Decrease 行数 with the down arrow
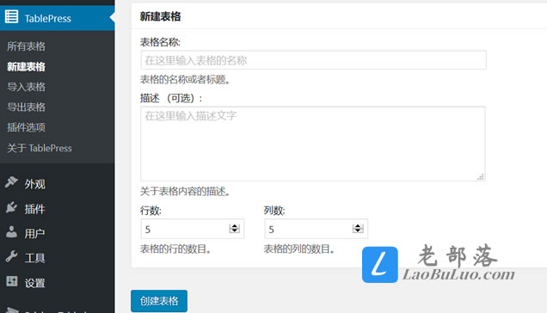The width and height of the screenshot is (547, 313). point(235,231)
